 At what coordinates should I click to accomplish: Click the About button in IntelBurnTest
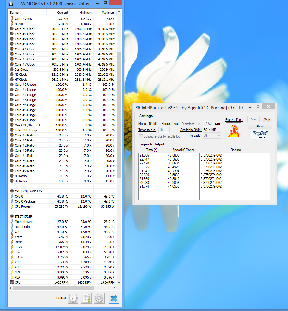tap(260, 126)
